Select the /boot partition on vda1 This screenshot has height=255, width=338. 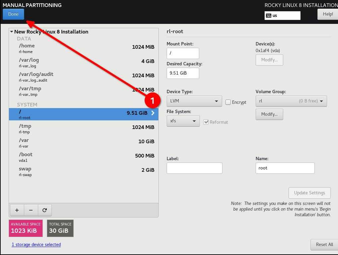coord(83,157)
